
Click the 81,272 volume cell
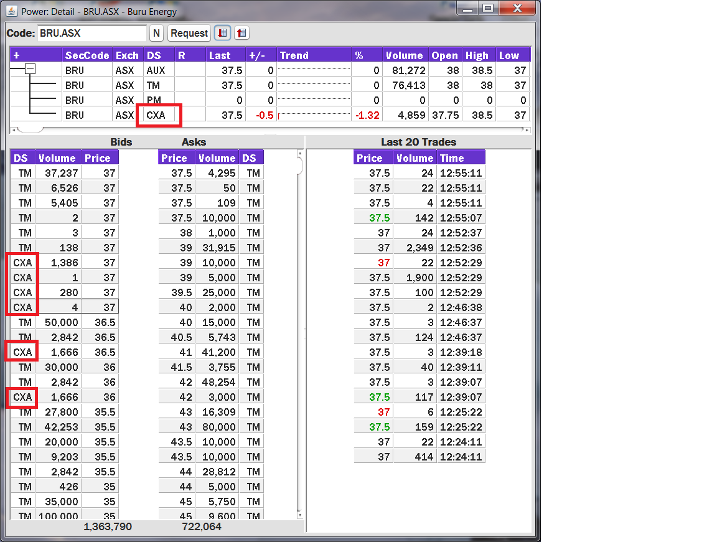pos(406,70)
